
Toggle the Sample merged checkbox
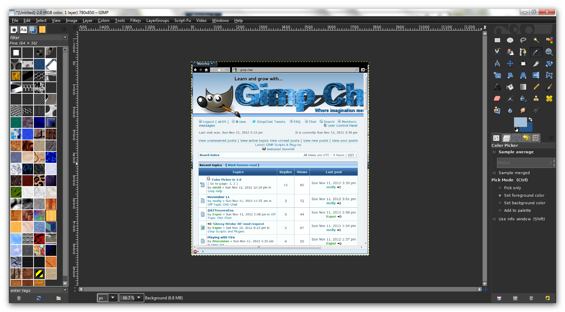coord(494,173)
